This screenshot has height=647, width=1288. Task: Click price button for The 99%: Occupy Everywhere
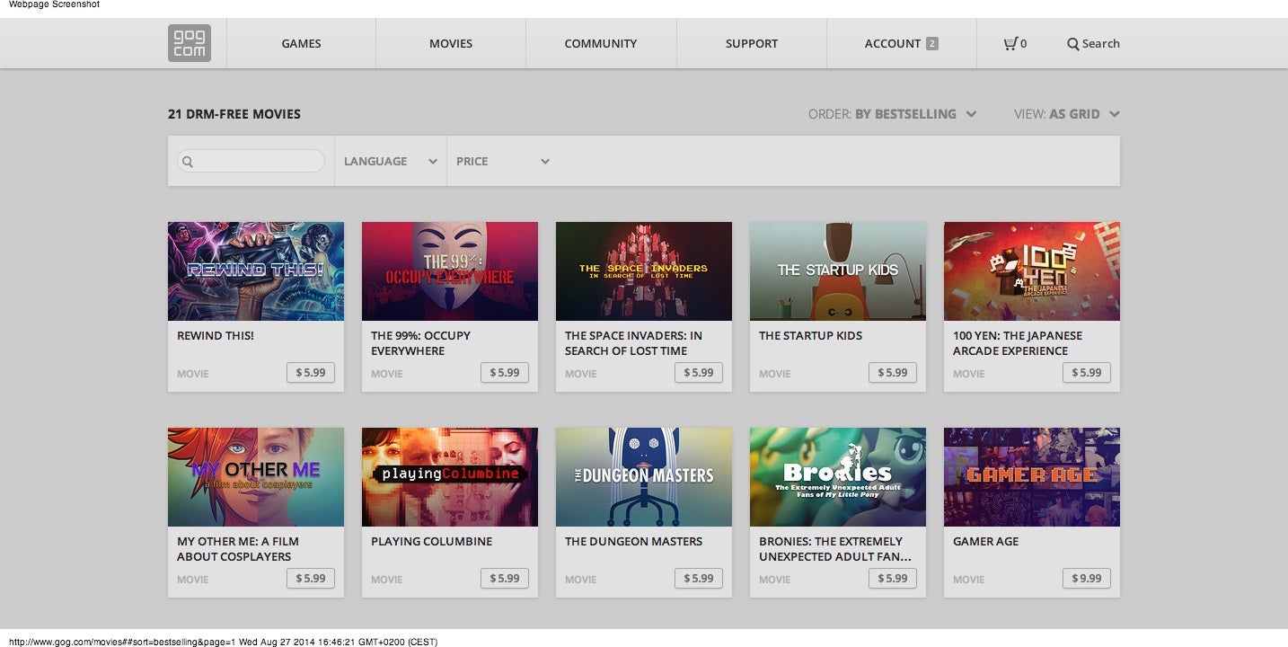505,372
